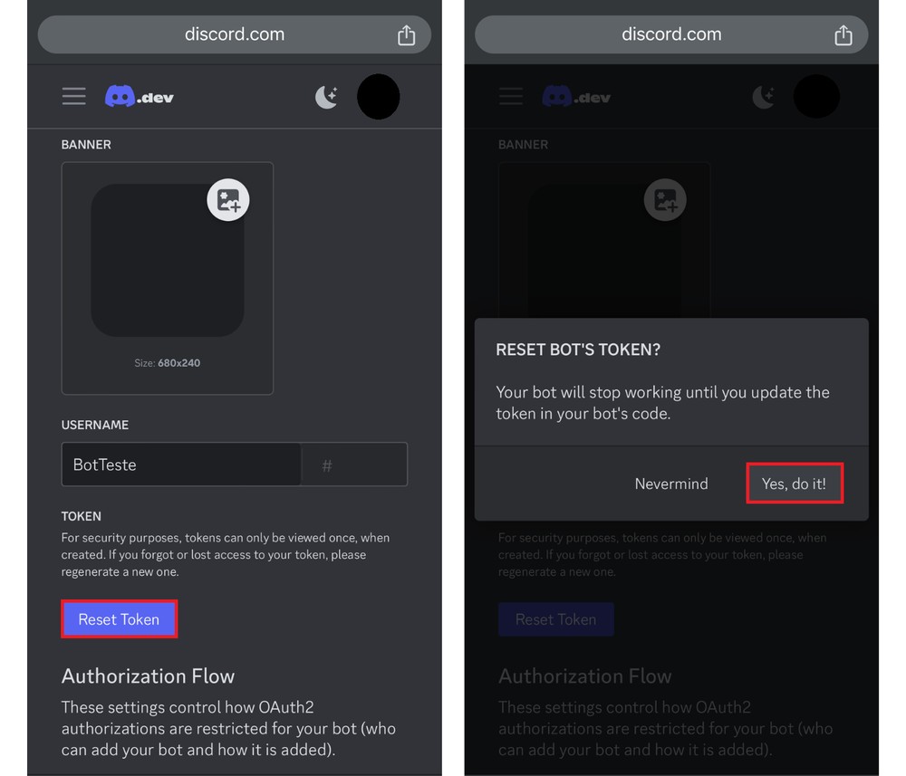The image size is (906, 776).
Task: Select the BotTeste username field
Action: coord(180,464)
